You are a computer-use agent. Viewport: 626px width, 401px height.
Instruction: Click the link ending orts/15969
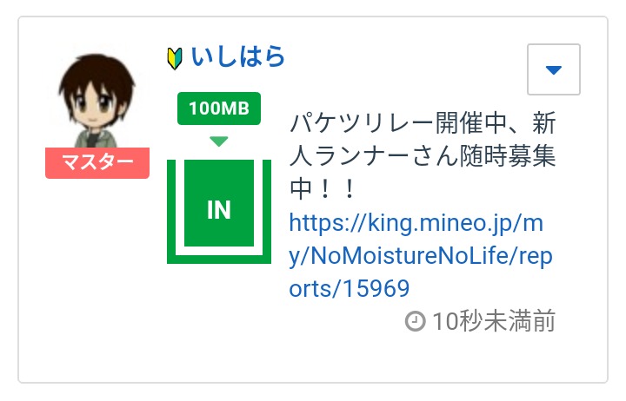349,287
